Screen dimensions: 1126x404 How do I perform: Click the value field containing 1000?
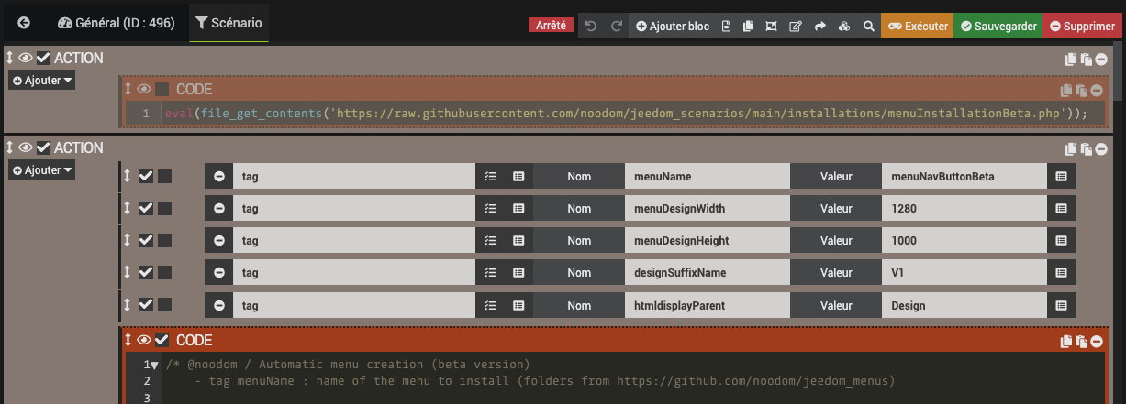pyautogui.click(x=964, y=241)
